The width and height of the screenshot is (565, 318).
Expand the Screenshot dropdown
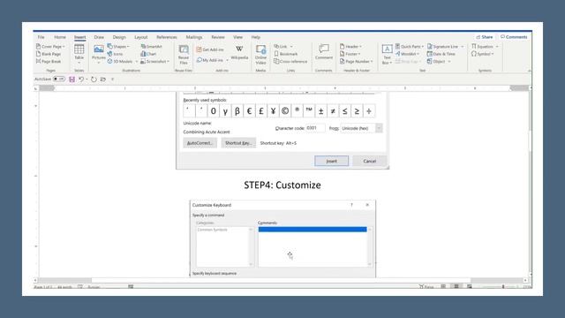[168, 61]
